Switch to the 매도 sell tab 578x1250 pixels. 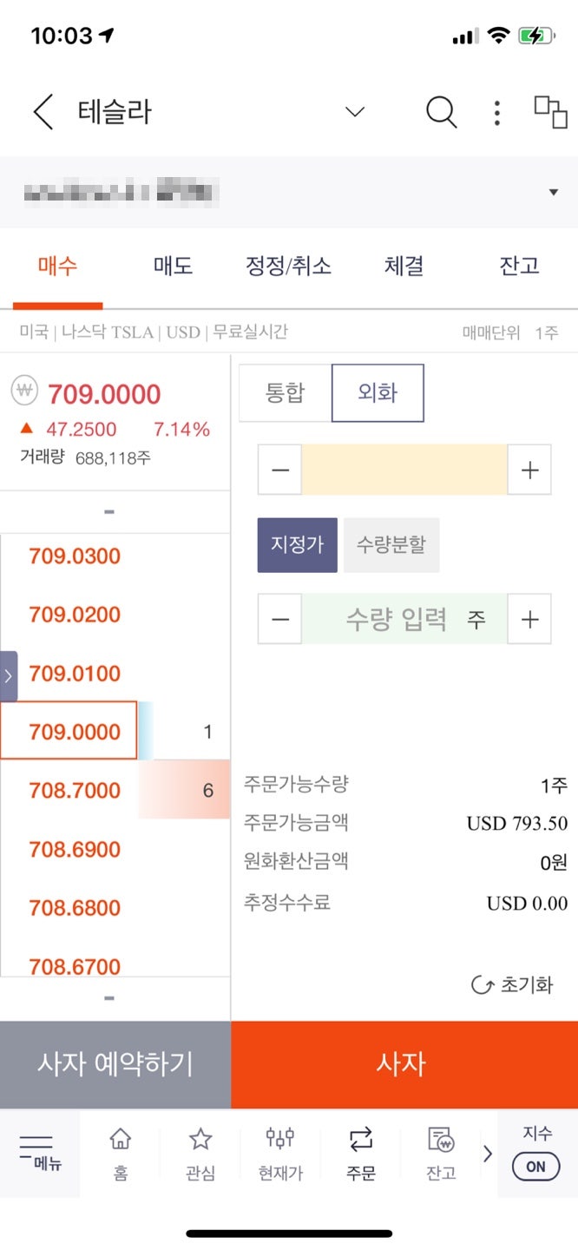pos(172,266)
